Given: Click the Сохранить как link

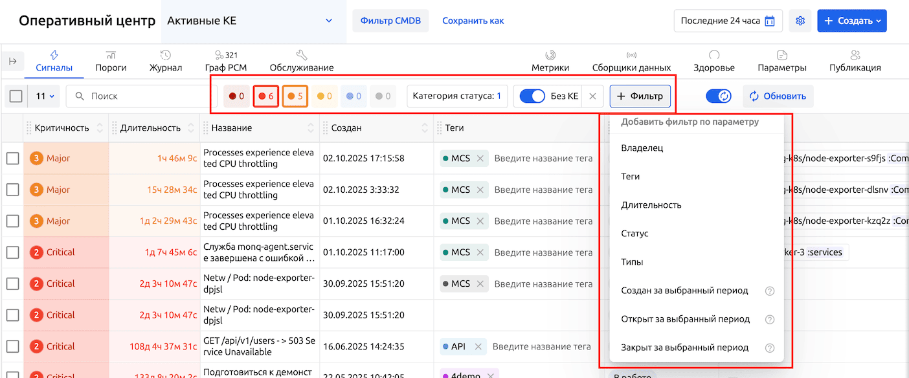Looking at the screenshot, I should [x=473, y=21].
